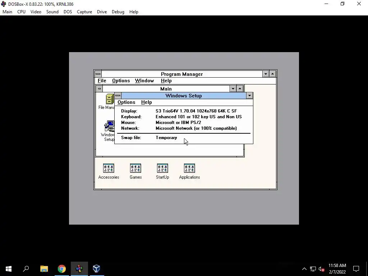Image resolution: width=368 pixels, height=276 pixels.
Task: Click Swap file value Temporary
Action: click(x=166, y=138)
